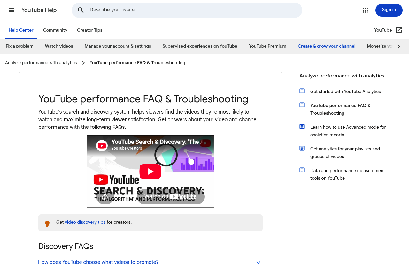409x271 pixels.
Task: Open Data and performance measurement tools article
Action: pos(347,174)
